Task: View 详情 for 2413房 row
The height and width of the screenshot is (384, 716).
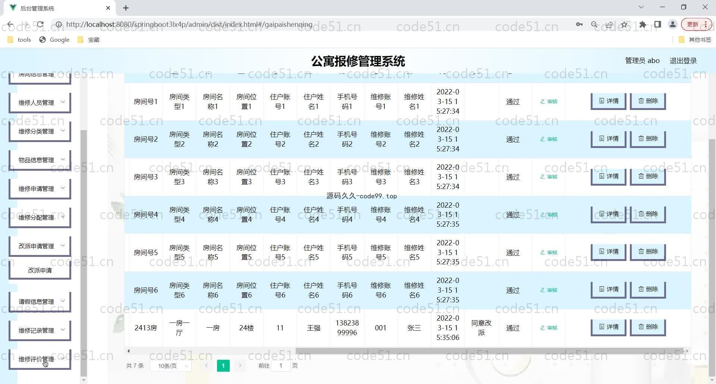Action: tap(609, 327)
